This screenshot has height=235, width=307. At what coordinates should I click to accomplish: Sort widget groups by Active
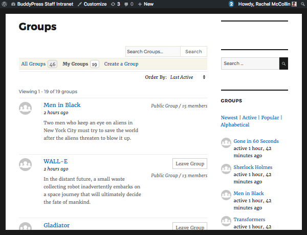click(x=249, y=118)
